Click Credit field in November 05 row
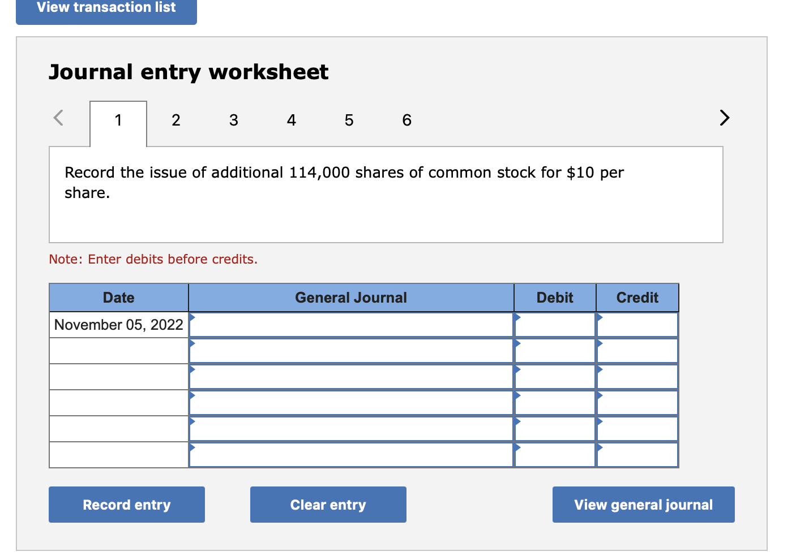796x560 pixels. [x=637, y=325]
